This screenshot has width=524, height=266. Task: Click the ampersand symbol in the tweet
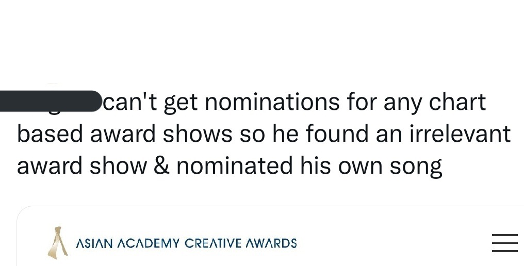[x=161, y=166]
